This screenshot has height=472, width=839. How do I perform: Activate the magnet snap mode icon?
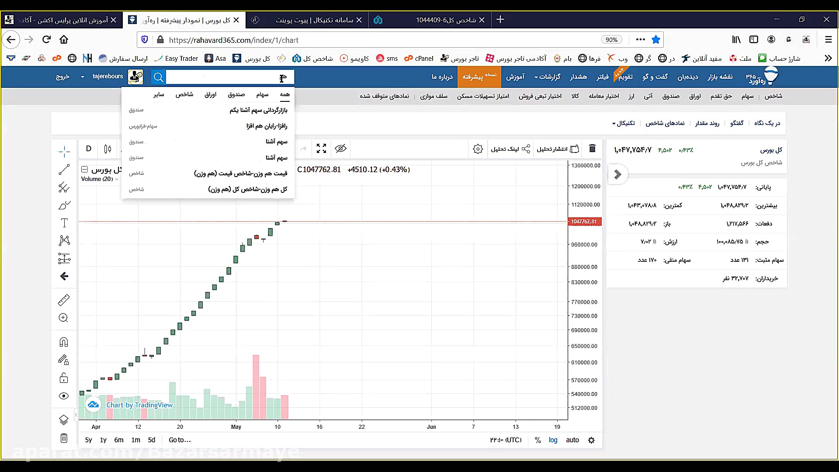pyautogui.click(x=64, y=342)
